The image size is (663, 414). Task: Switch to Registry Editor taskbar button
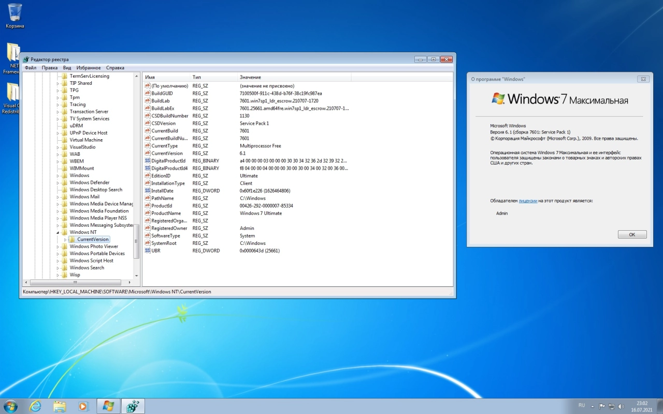[x=133, y=406]
